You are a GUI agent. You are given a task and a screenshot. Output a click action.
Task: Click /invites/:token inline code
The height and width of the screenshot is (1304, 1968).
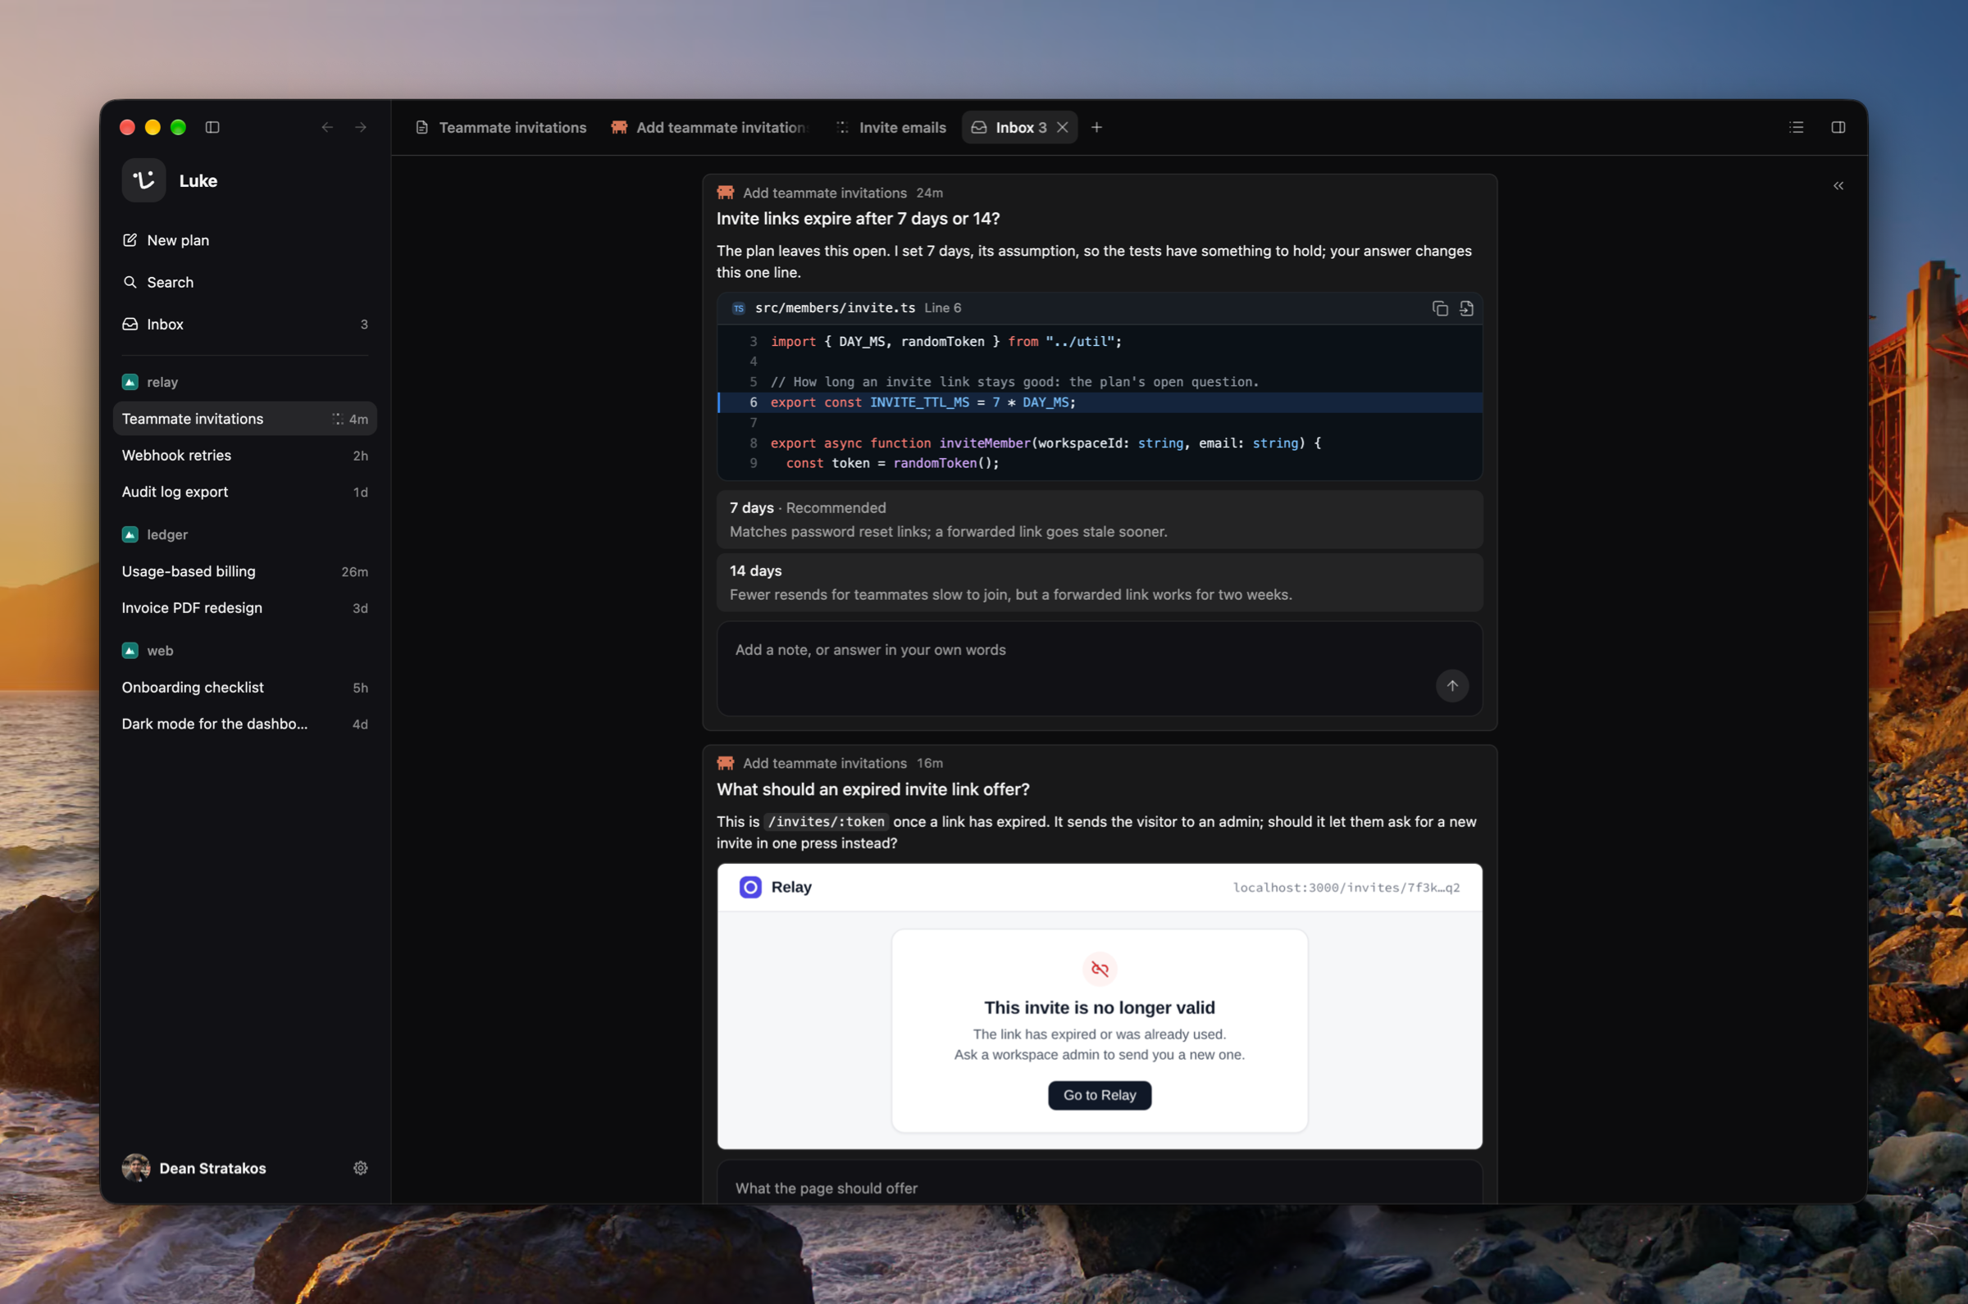(x=826, y=821)
